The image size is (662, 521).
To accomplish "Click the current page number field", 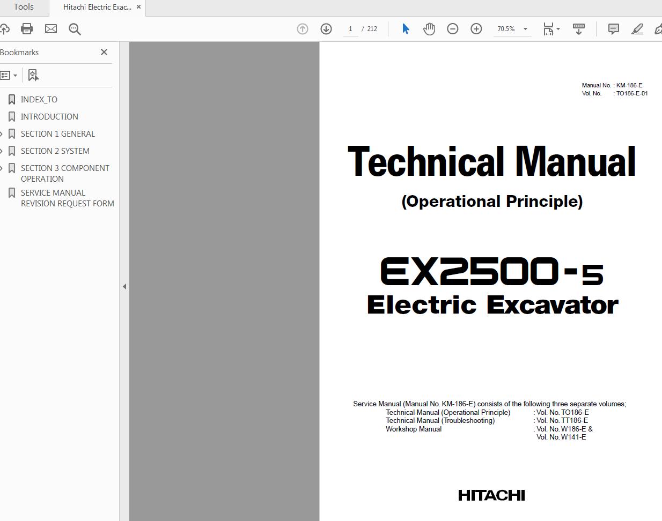I will click(x=350, y=29).
